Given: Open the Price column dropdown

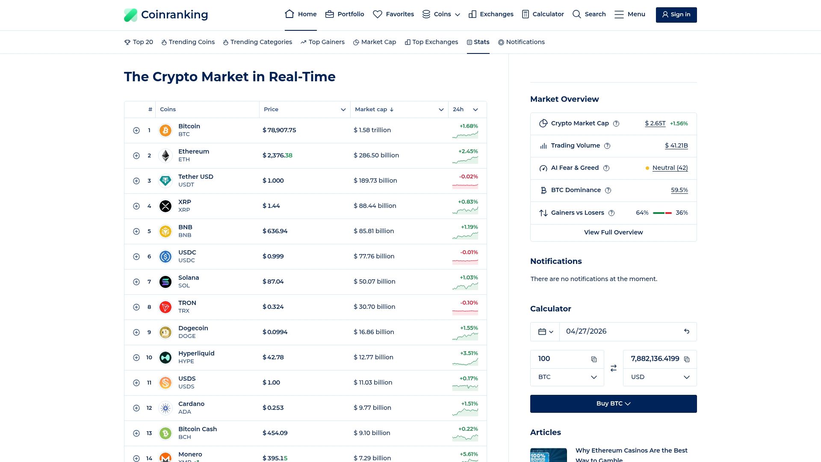Looking at the screenshot, I should (343, 110).
